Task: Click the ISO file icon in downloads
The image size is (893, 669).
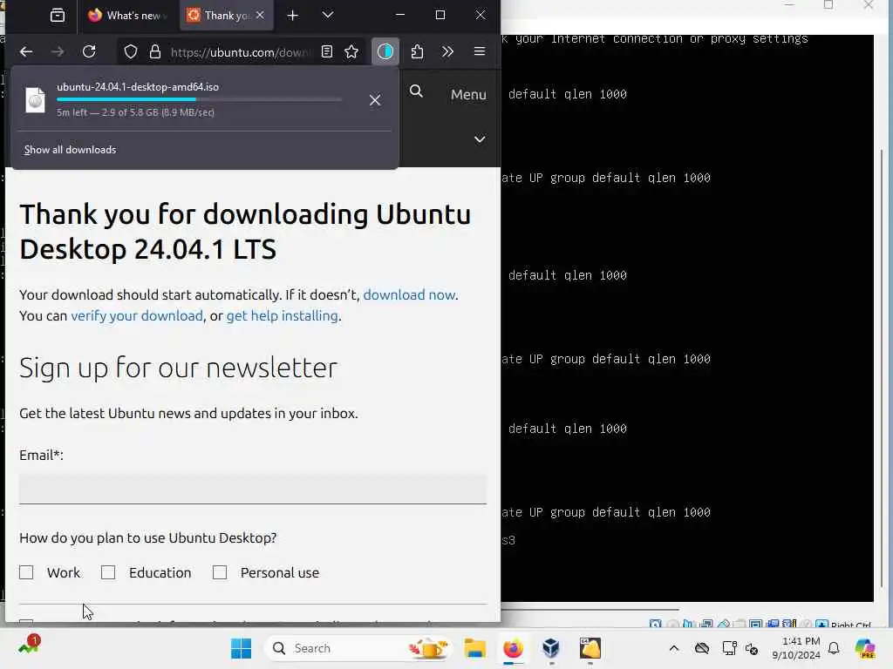Action: point(35,100)
